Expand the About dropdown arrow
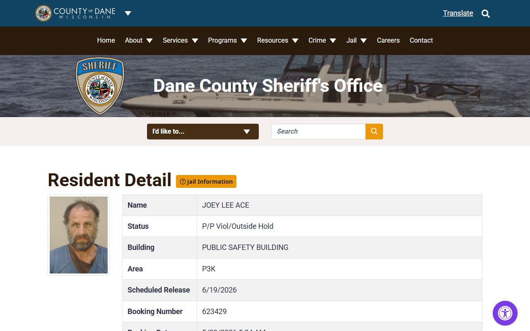 (149, 41)
